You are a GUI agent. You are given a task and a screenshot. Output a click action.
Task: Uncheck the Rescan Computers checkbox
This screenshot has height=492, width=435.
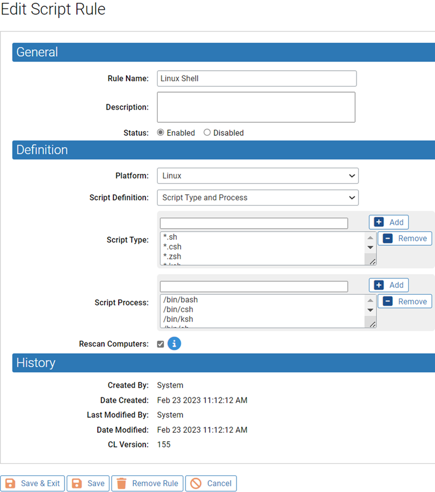161,344
